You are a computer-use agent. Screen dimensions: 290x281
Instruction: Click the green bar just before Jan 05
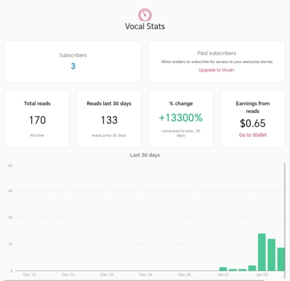tap(252, 268)
